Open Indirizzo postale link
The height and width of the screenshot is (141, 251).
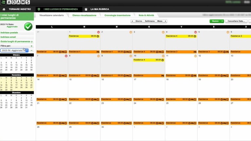click(x=9, y=33)
